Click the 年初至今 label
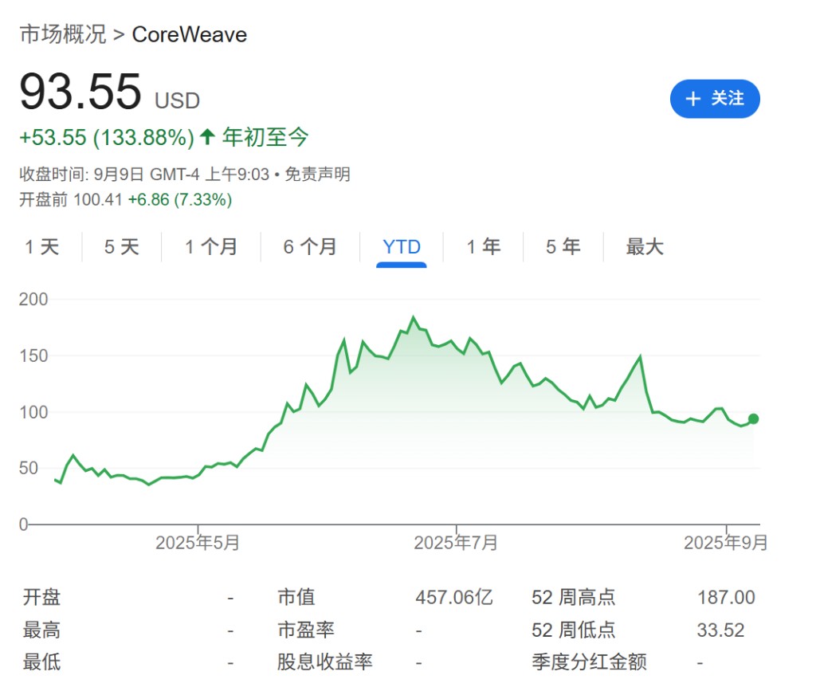The width and height of the screenshot is (816, 699). (265, 137)
